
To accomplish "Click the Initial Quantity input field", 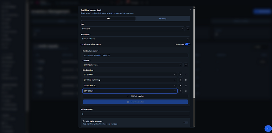I will 135,114.
